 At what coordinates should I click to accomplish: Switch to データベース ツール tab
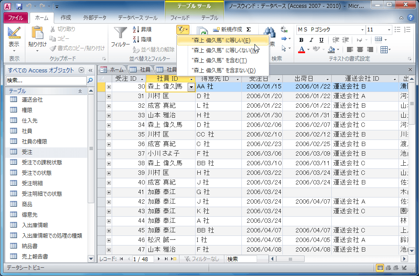tap(137, 18)
